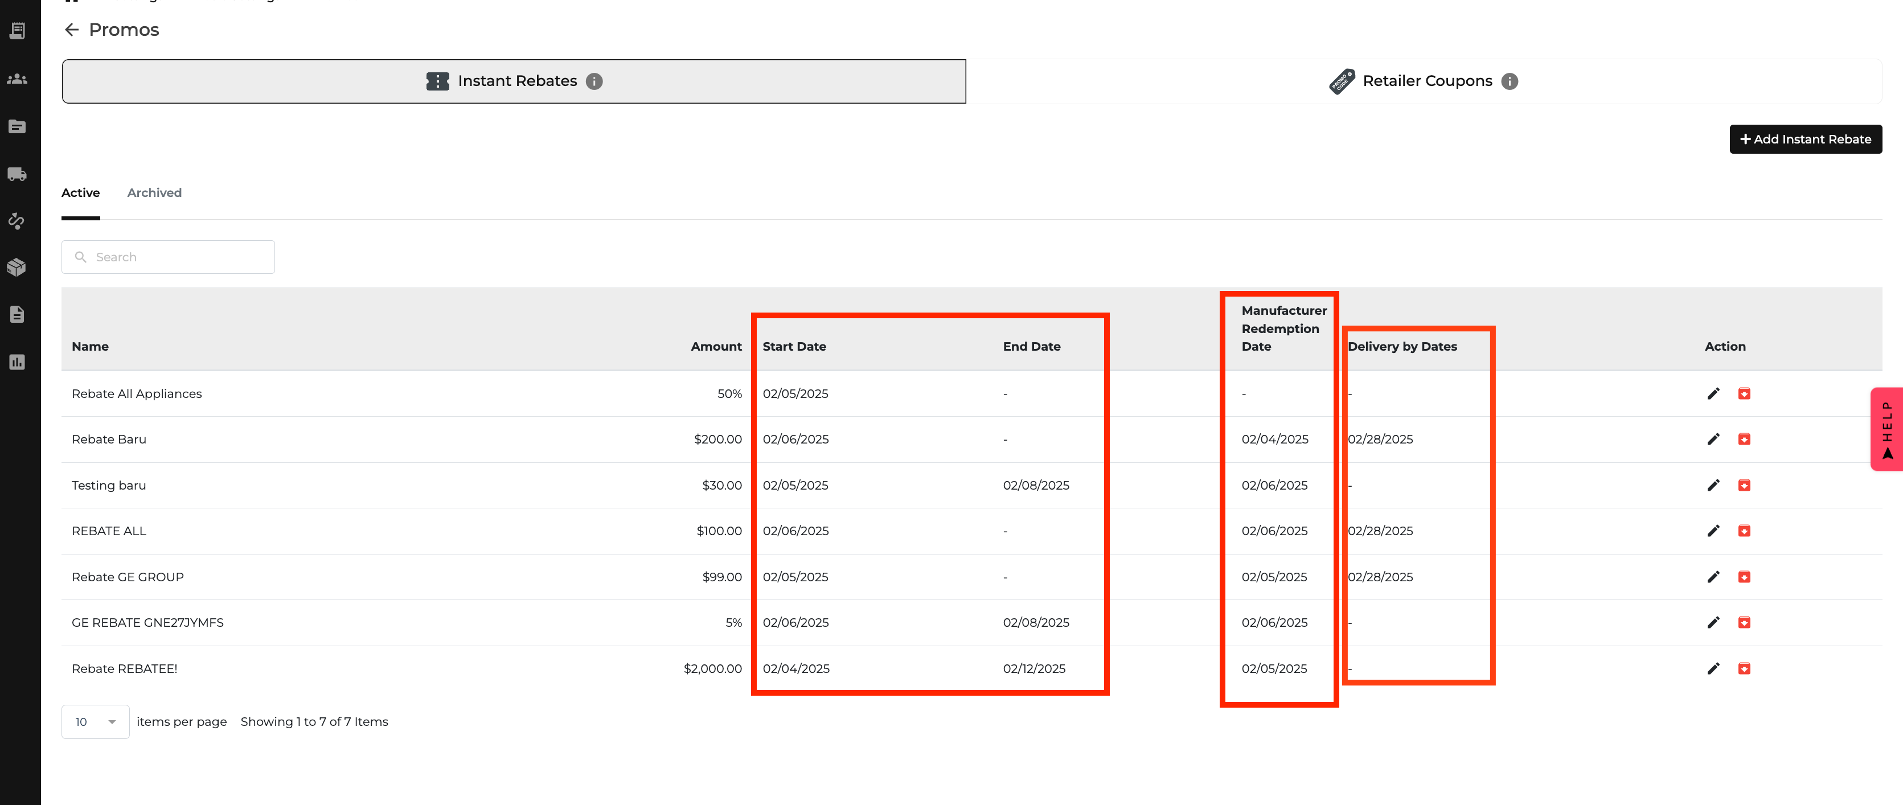This screenshot has height=805, width=1903.
Task: Archive the Rebate All Appliances rebate
Action: pyautogui.click(x=1744, y=393)
